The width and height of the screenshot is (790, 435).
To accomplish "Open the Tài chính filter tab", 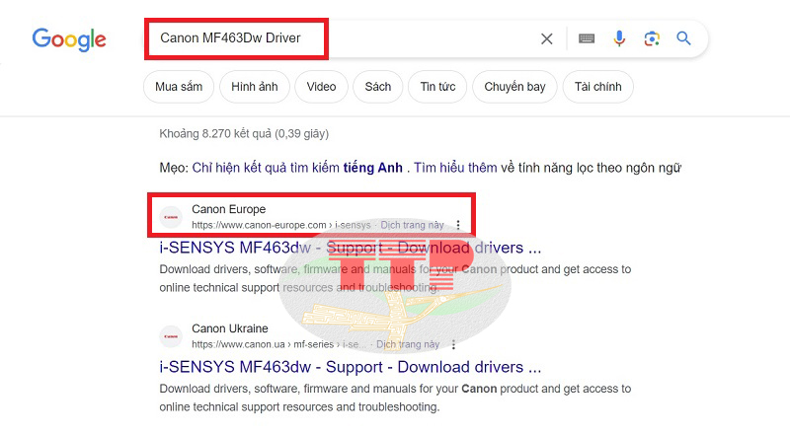I will point(598,87).
